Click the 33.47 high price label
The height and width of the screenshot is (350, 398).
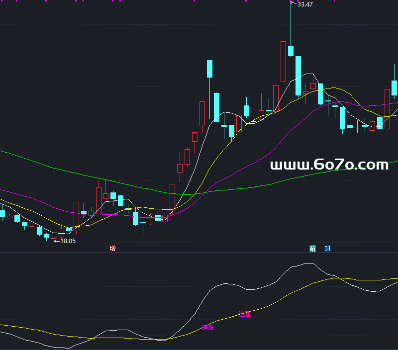pos(305,4)
